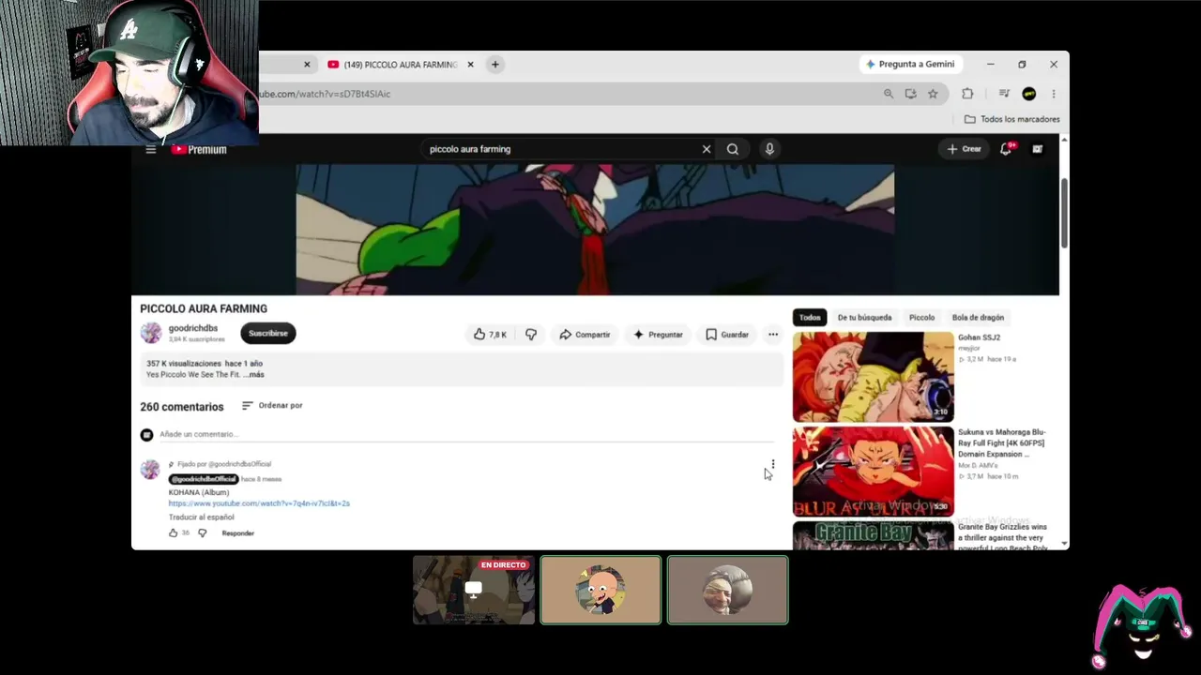The height and width of the screenshot is (675, 1201).
Task: Open the pinned commenter's avatar
Action: 150,470
